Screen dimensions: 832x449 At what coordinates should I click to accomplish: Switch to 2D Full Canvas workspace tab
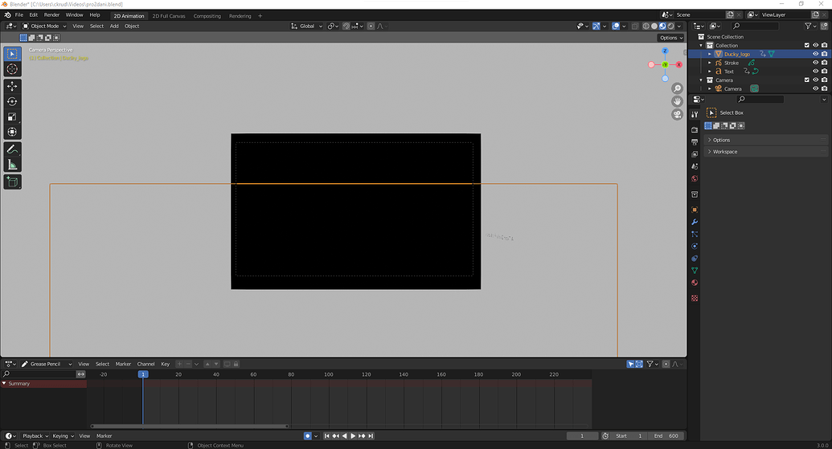point(169,16)
